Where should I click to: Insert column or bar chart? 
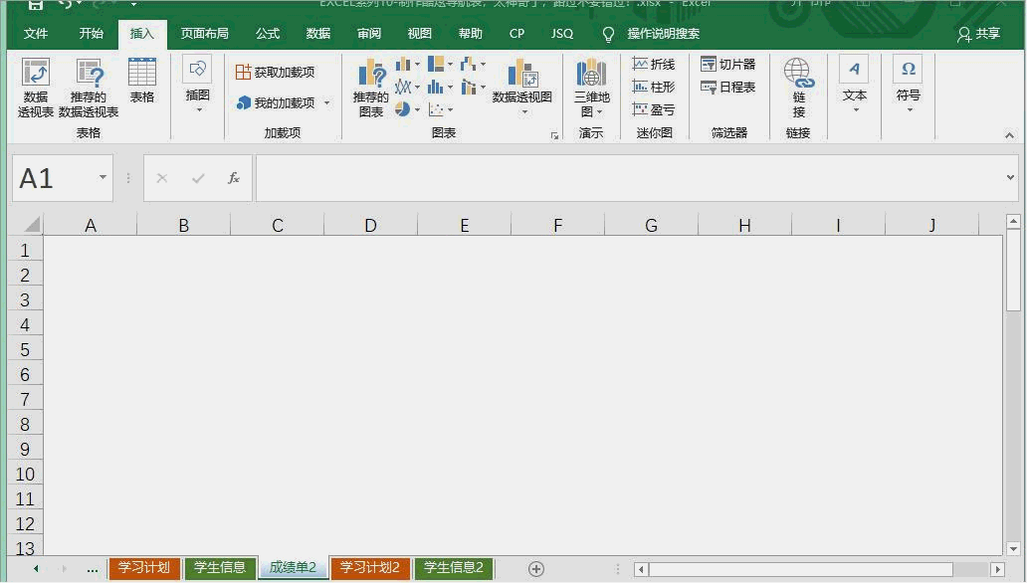click(407, 65)
